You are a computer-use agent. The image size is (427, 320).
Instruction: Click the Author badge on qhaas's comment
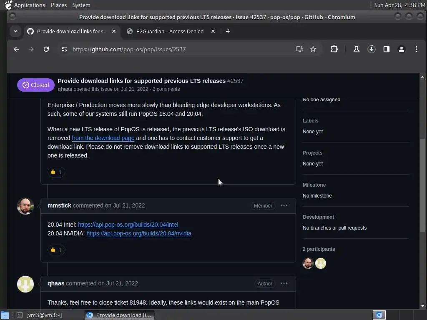coord(265,283)
